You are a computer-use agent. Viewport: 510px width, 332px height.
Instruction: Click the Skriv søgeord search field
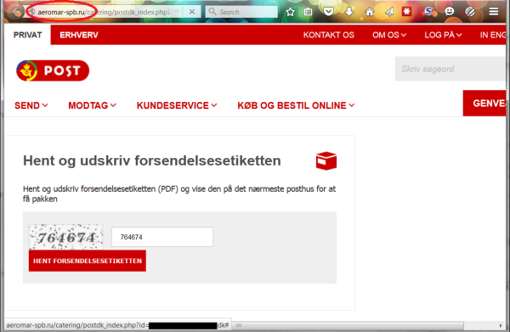[450, 69]
